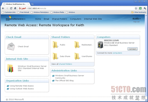Open the Windows Small Business Server Community link
148x102 pixels.
tap(69, 77)
